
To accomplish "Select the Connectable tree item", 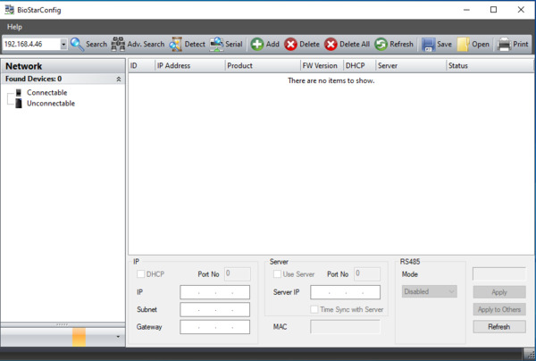I will pos(46,93).
